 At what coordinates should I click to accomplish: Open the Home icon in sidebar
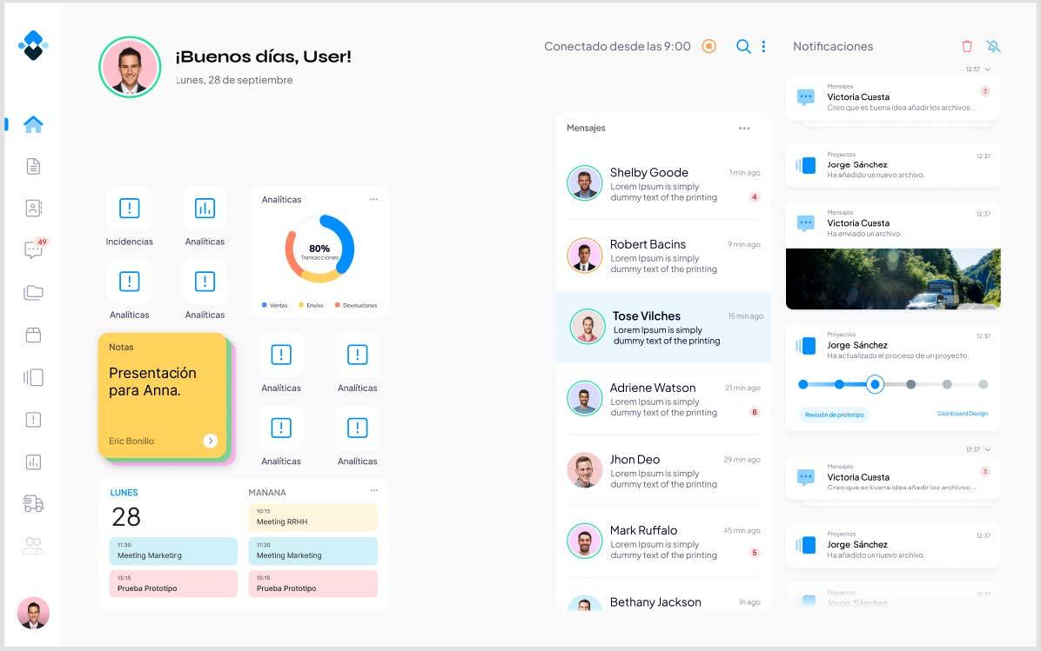tap(33, 124)
